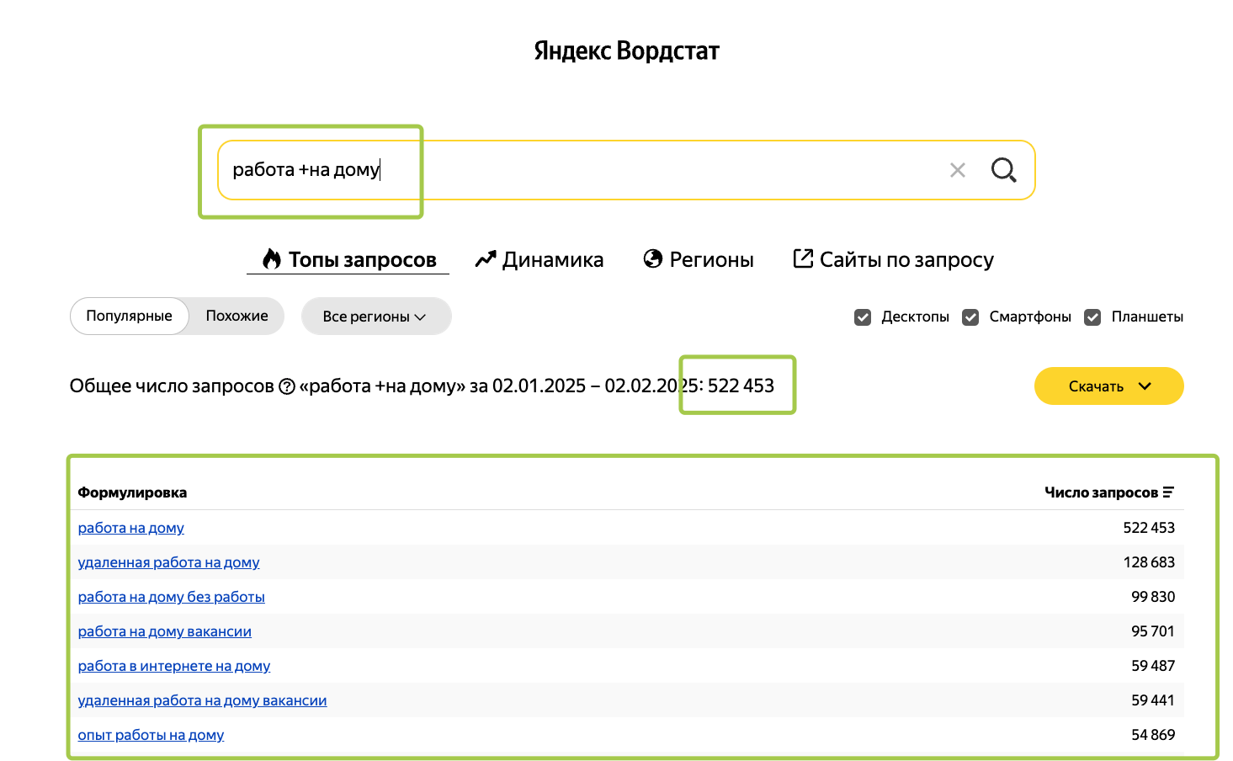The height and width of the screenshot is (761, 1233).
Task: Click the globe icon beside Регионы
Action: point(653,258)
